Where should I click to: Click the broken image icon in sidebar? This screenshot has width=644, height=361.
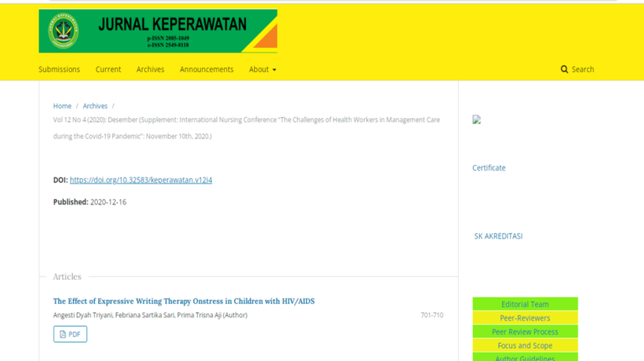[476, 120]
